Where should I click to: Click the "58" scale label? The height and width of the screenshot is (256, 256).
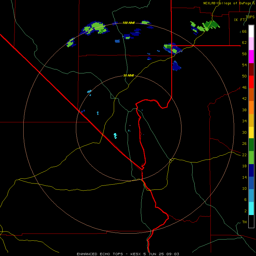point(244,54)
